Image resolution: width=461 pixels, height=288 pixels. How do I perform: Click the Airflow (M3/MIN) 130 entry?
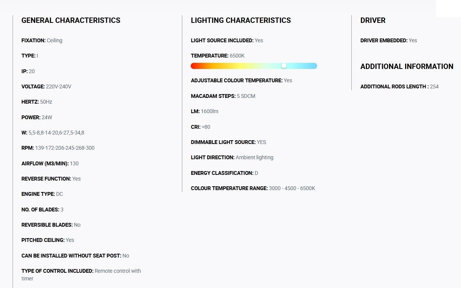50,163
